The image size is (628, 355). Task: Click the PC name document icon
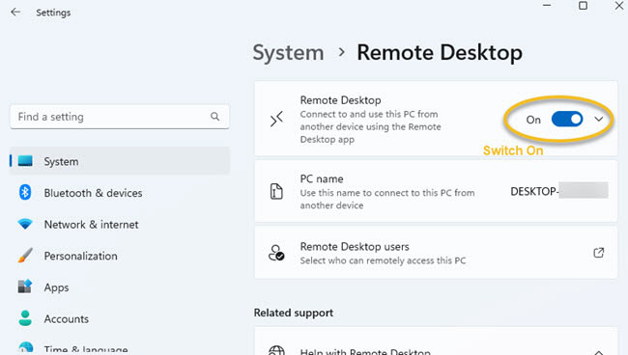coord(276,191)
